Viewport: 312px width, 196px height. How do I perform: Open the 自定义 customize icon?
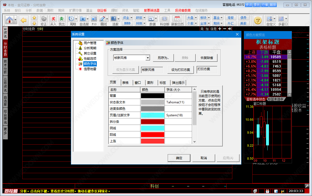point(269,19)
